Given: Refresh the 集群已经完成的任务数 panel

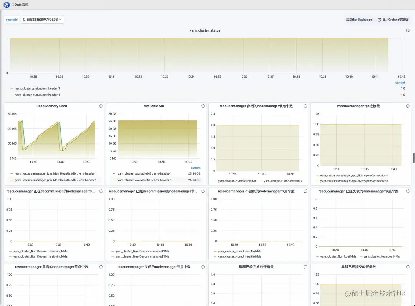Looking at the screenshot, I should pos(305,267).
